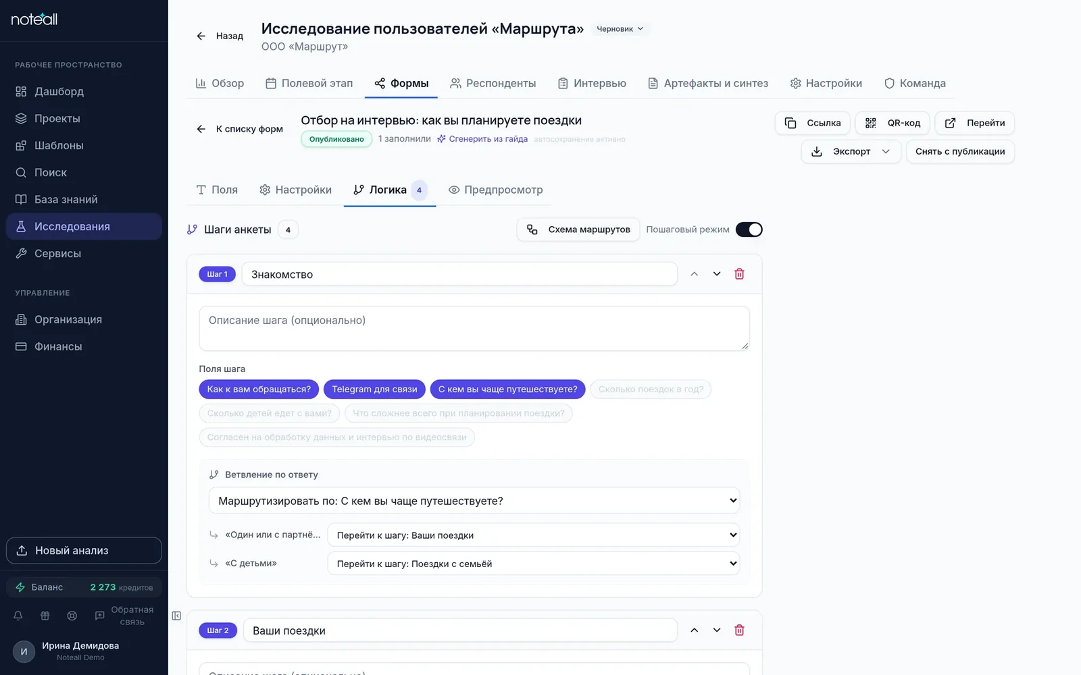Screen dimensions: 1081x675
Task: Move step 2 «Ваши поездки» up arrow
Action: point(694,630)
